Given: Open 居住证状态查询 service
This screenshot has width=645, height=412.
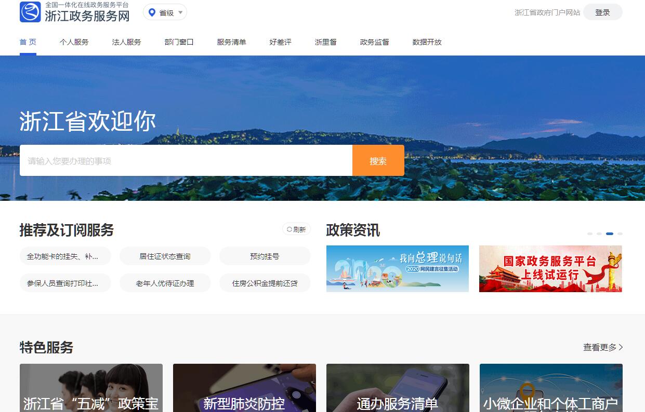Looking at the screenshot, I should point(165,256).
